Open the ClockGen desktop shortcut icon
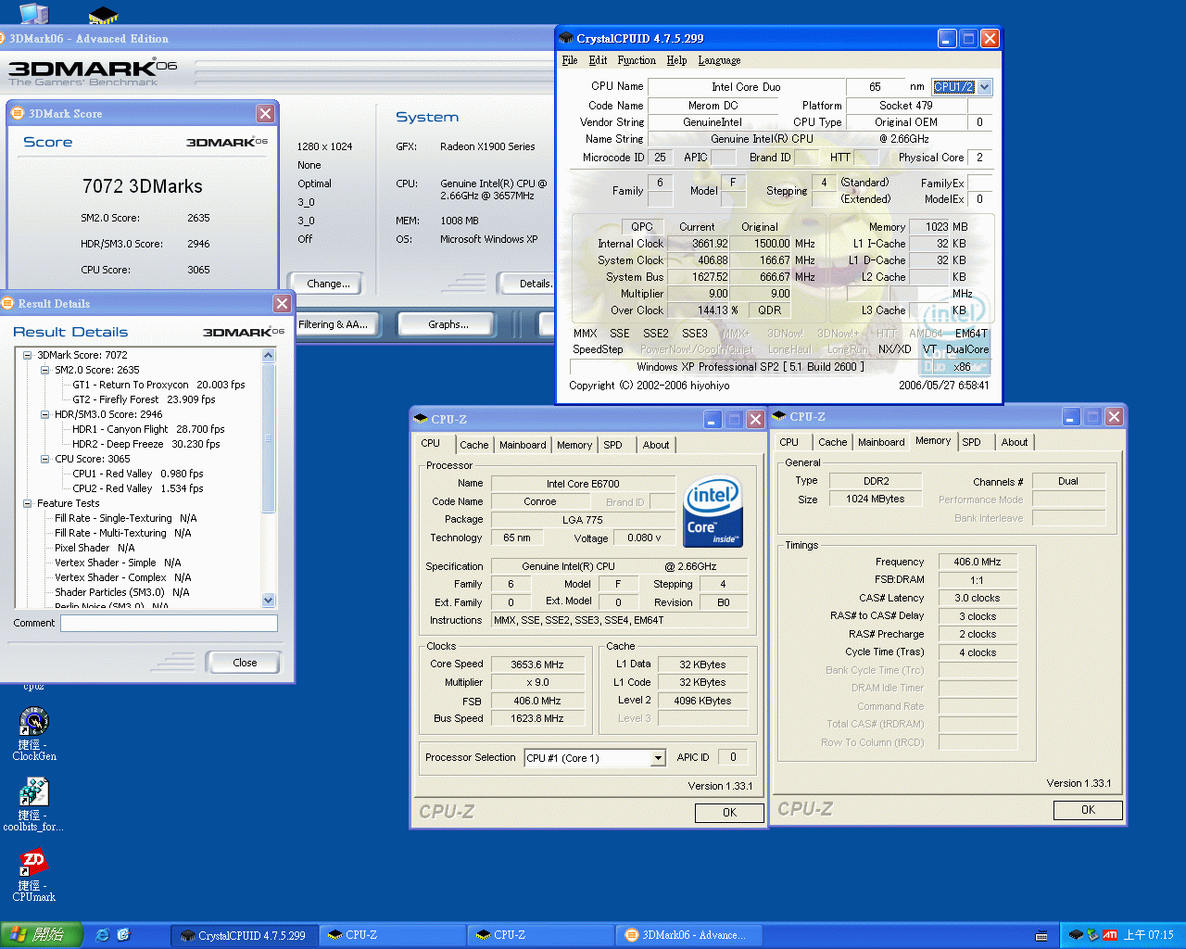 [x=34, y=723]
